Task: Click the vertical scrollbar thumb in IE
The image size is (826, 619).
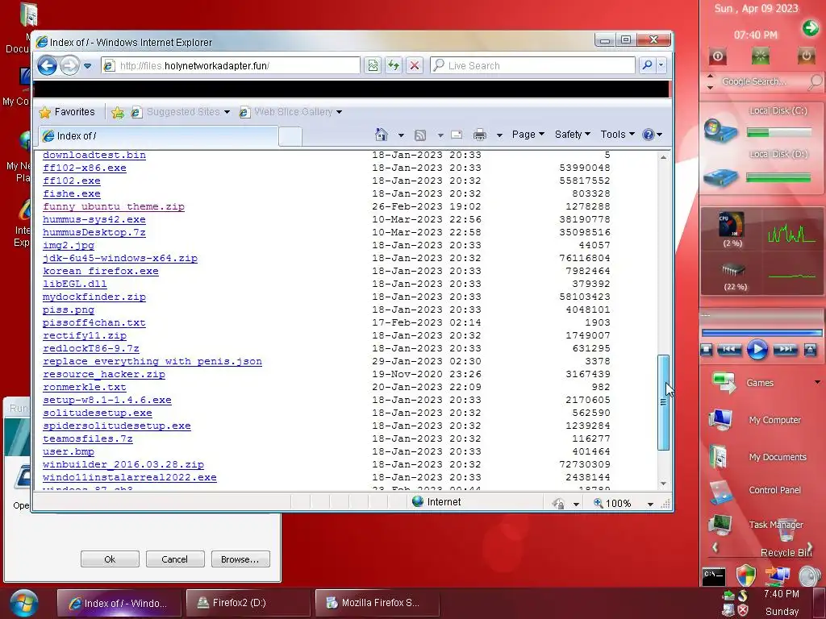Action: click(x=663, y=403)
